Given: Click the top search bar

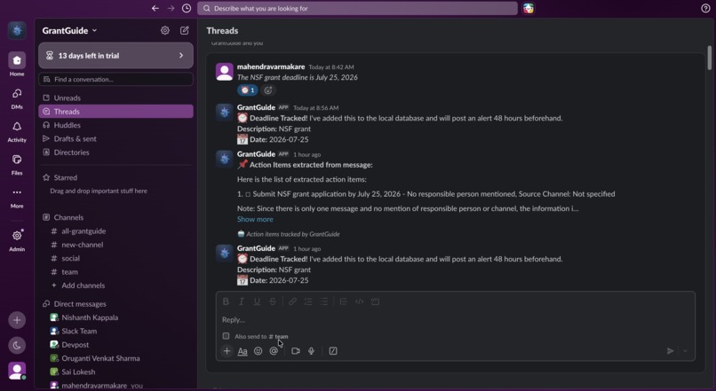Looking at the screenshot, I should 357,8.
